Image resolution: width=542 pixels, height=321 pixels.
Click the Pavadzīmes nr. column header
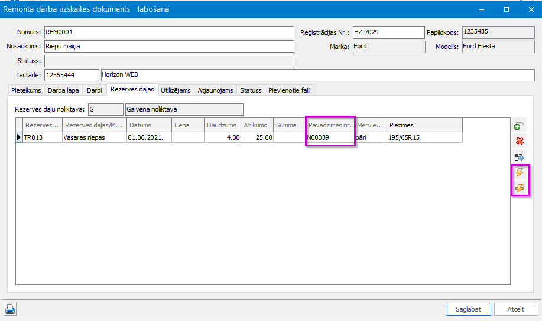coord(330,125)
